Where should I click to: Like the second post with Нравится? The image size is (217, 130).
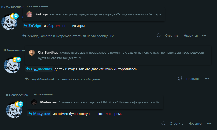click(193, 79)
